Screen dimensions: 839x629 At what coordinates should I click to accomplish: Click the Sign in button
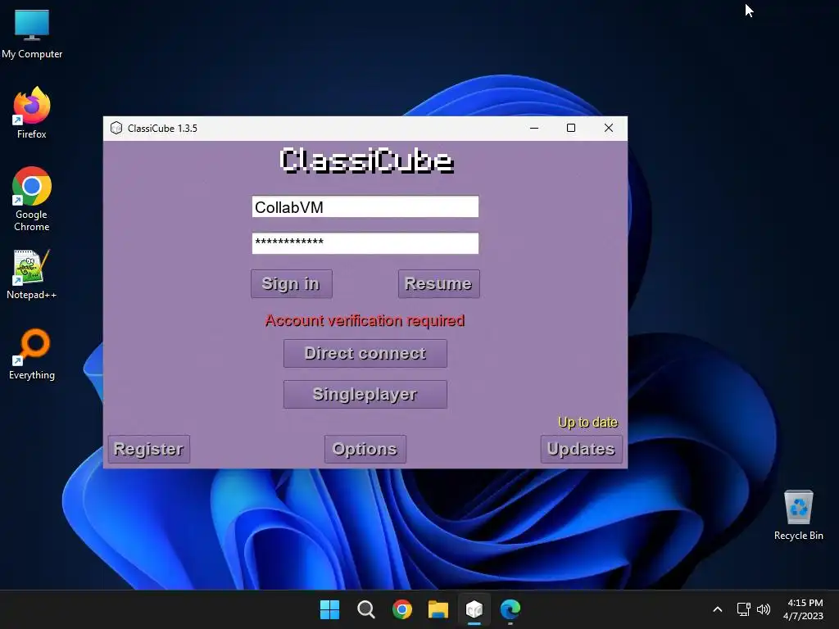292,284
